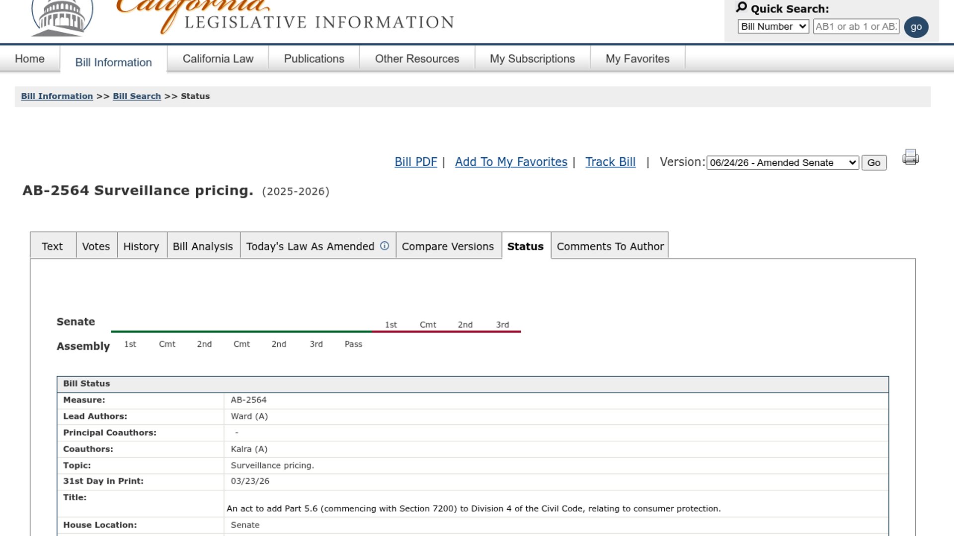The height and width of the screenshot is (536, 954).
Task: Open the Version dropdown showing 06/24/26 Amended Senate
Action: [783, 162]
